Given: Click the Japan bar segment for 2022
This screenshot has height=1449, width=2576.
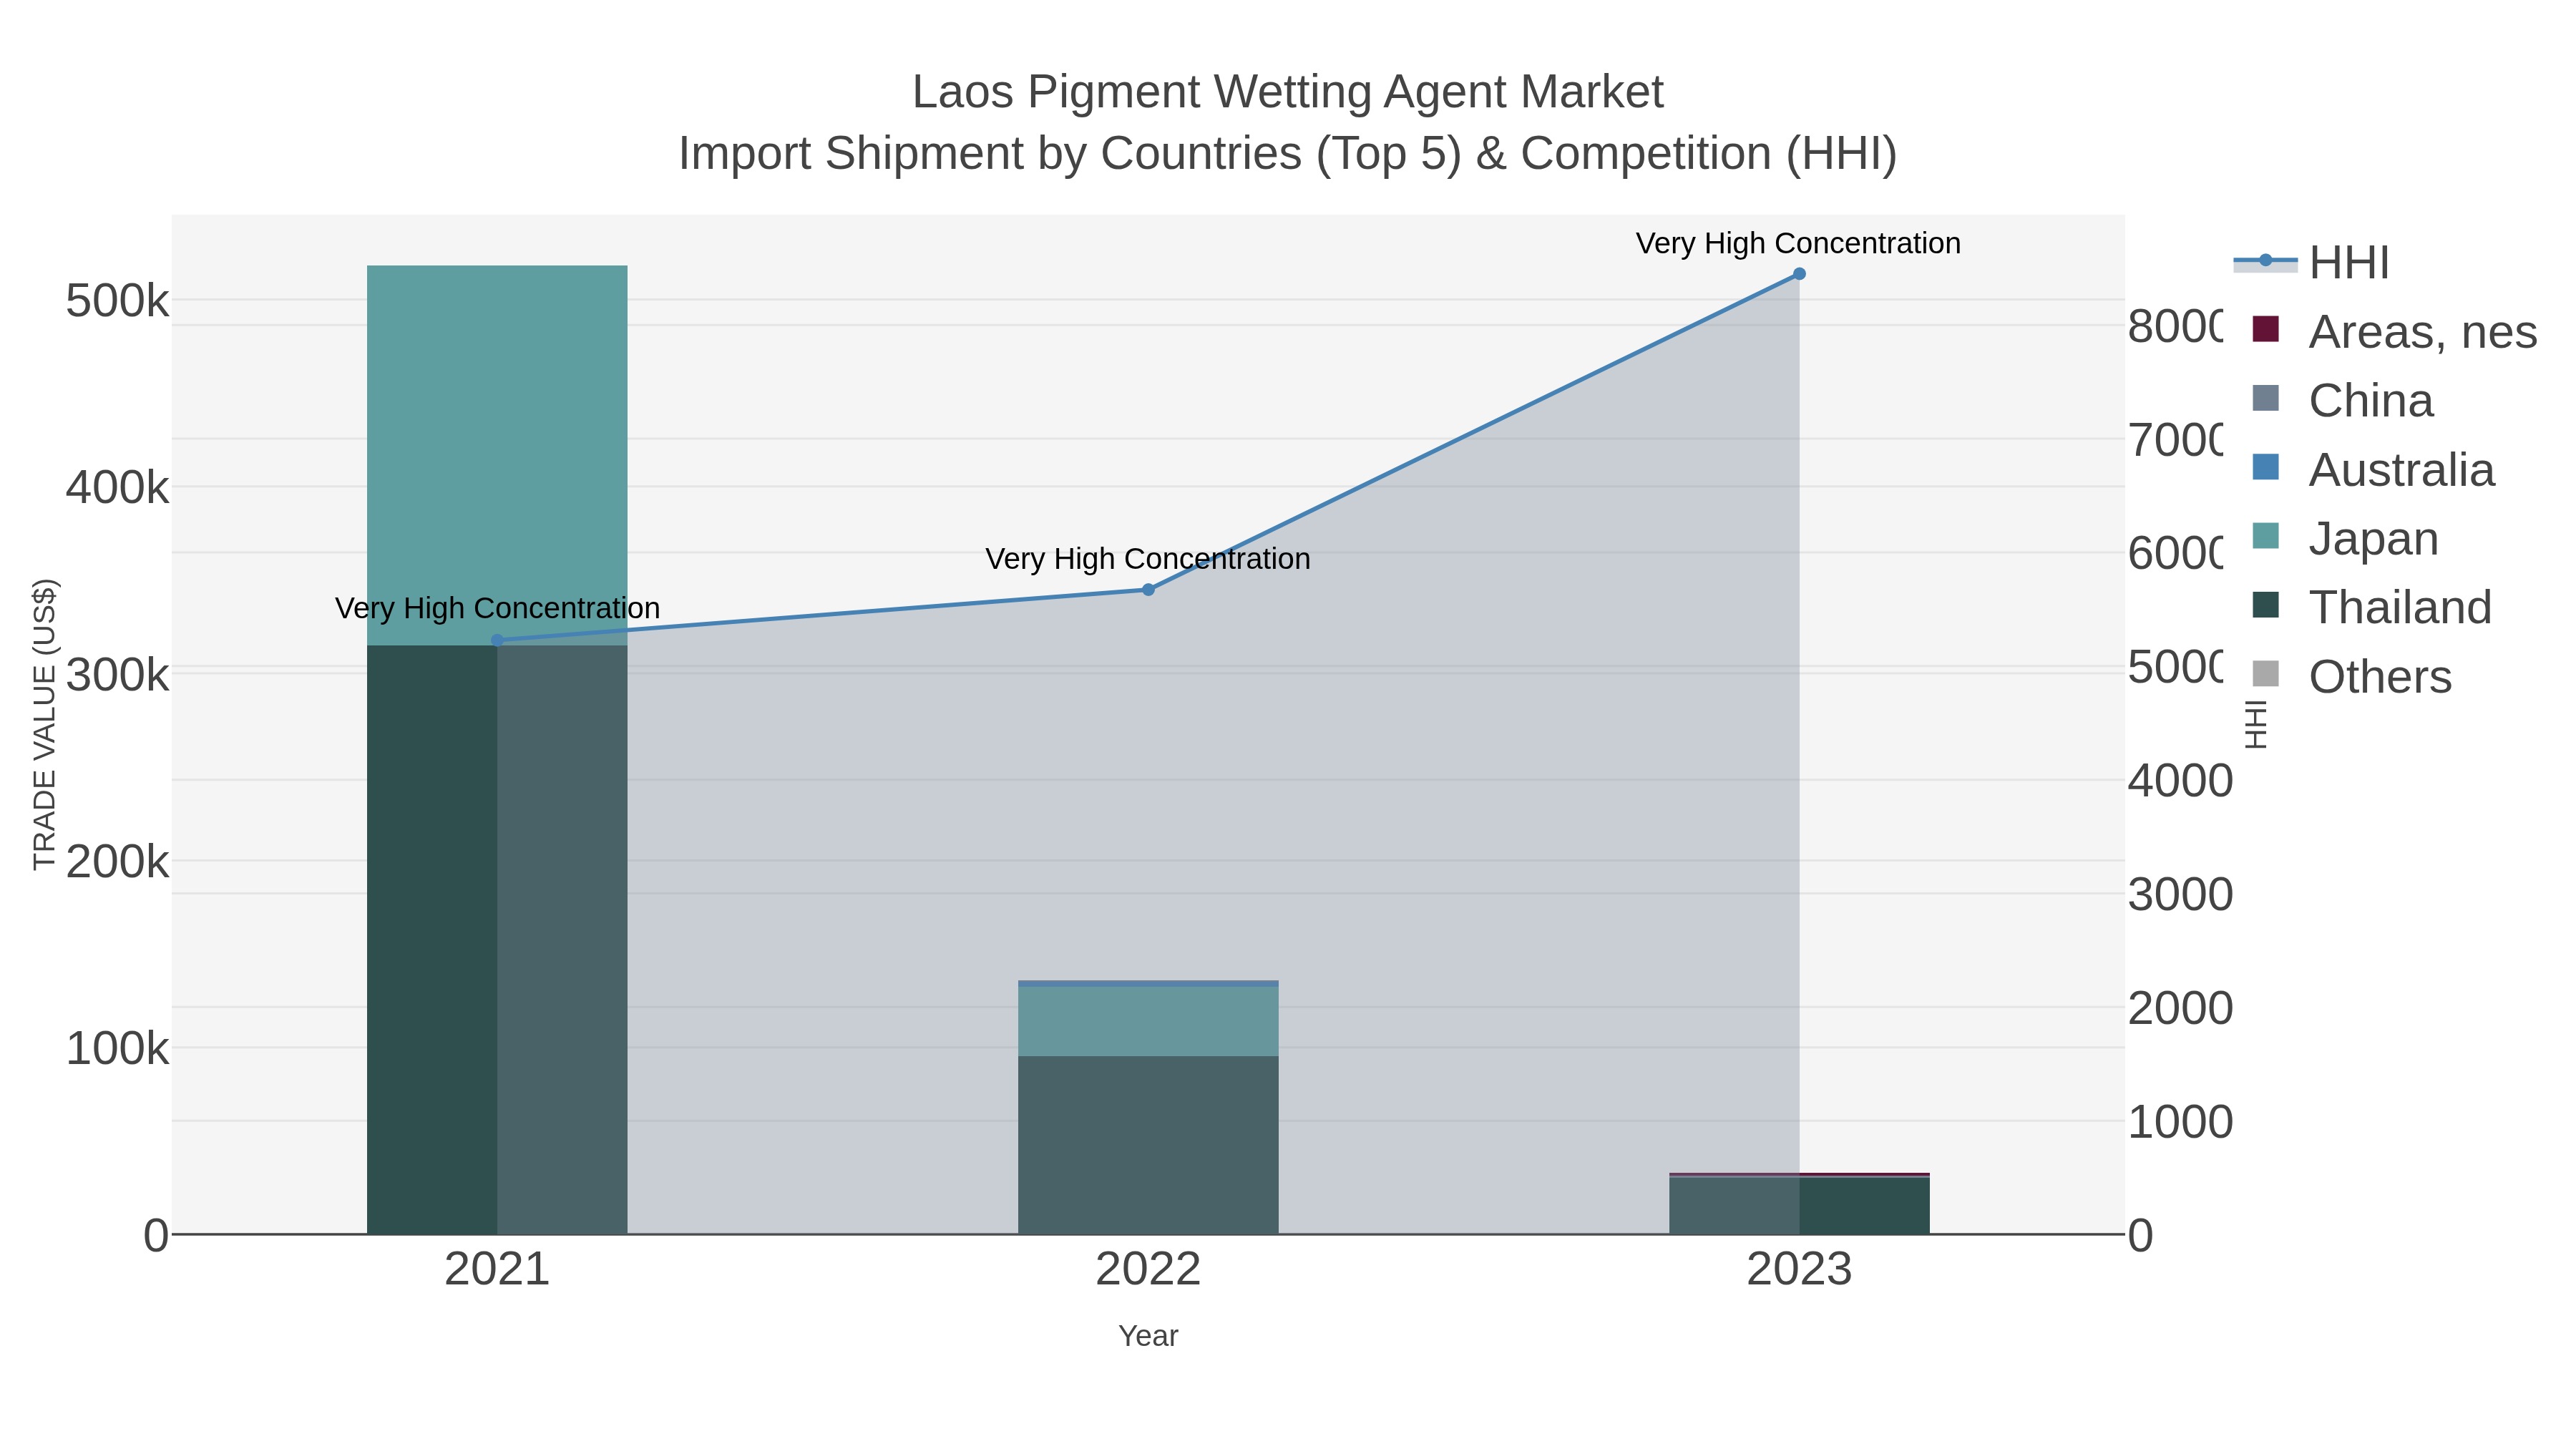Looking at the screenshot, I should (x=1148, y=1021).
